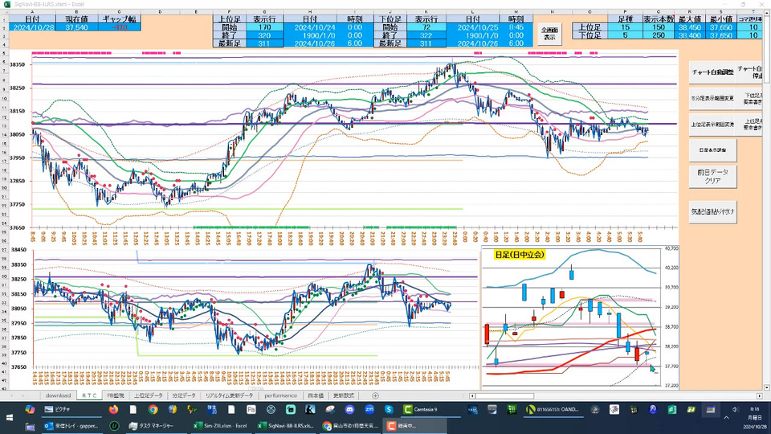Select the RTC sheet tab
The width and height of the screenshot is (771, 434).
point(89,395)
